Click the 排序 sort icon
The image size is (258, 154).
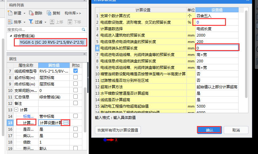click(x=10, y=22)
